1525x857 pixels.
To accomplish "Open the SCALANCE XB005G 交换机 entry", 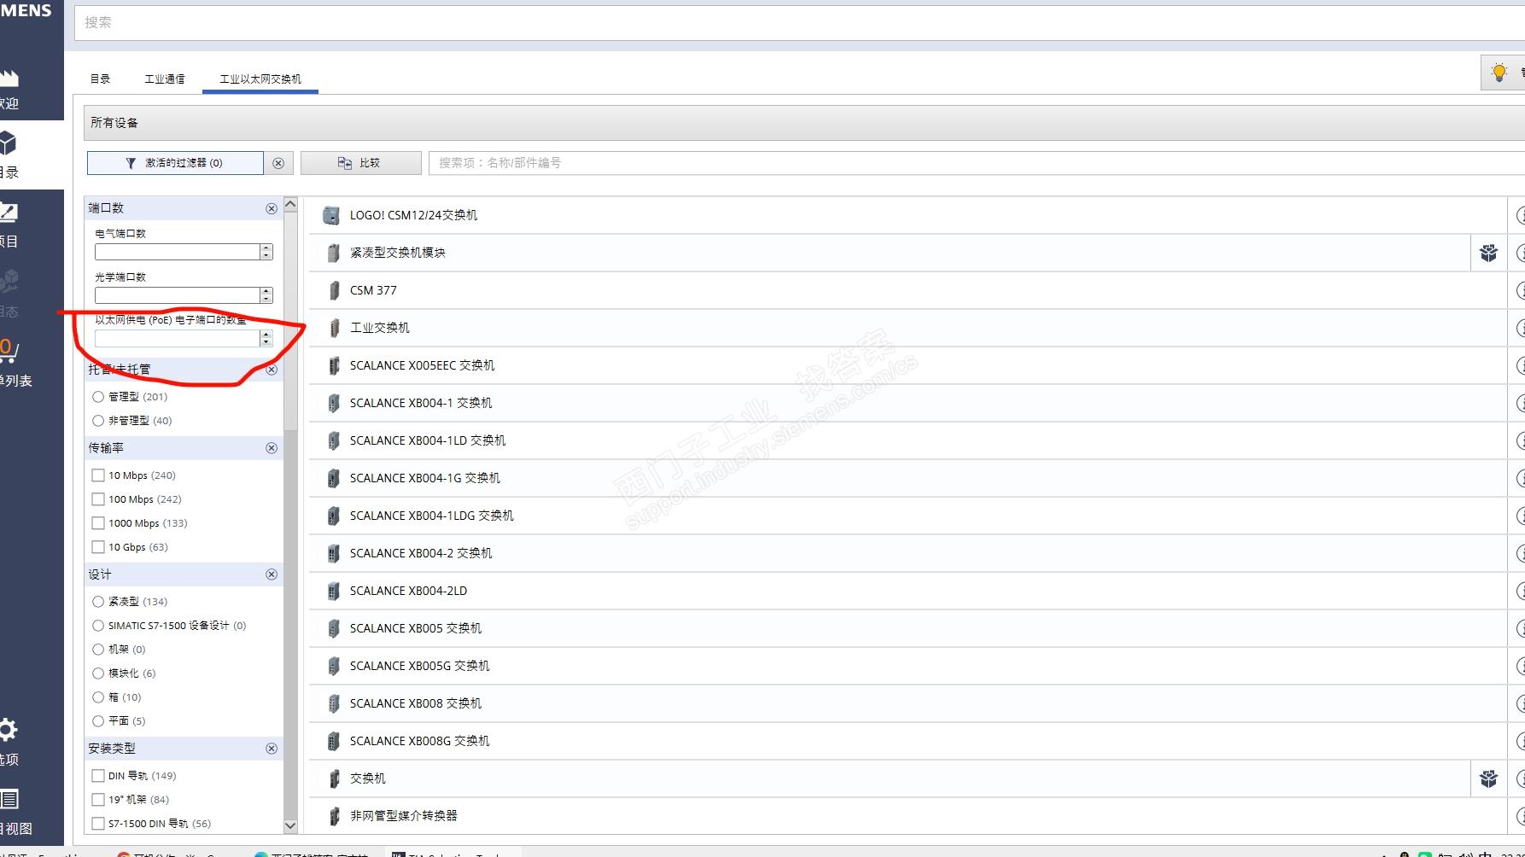I will coord(907,666).
